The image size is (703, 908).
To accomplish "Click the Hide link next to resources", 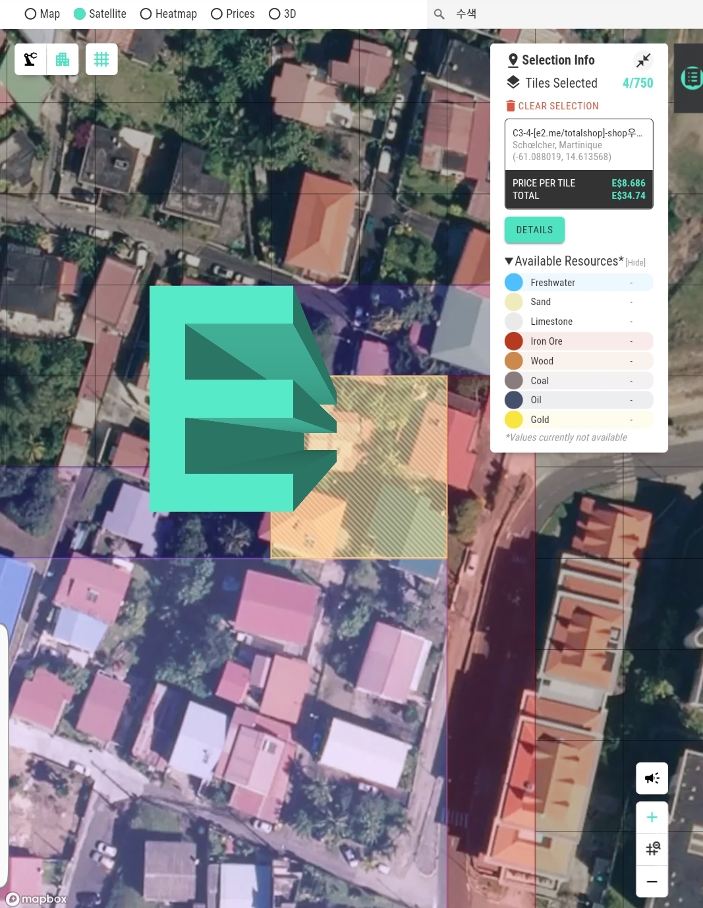I will (635, 262).
